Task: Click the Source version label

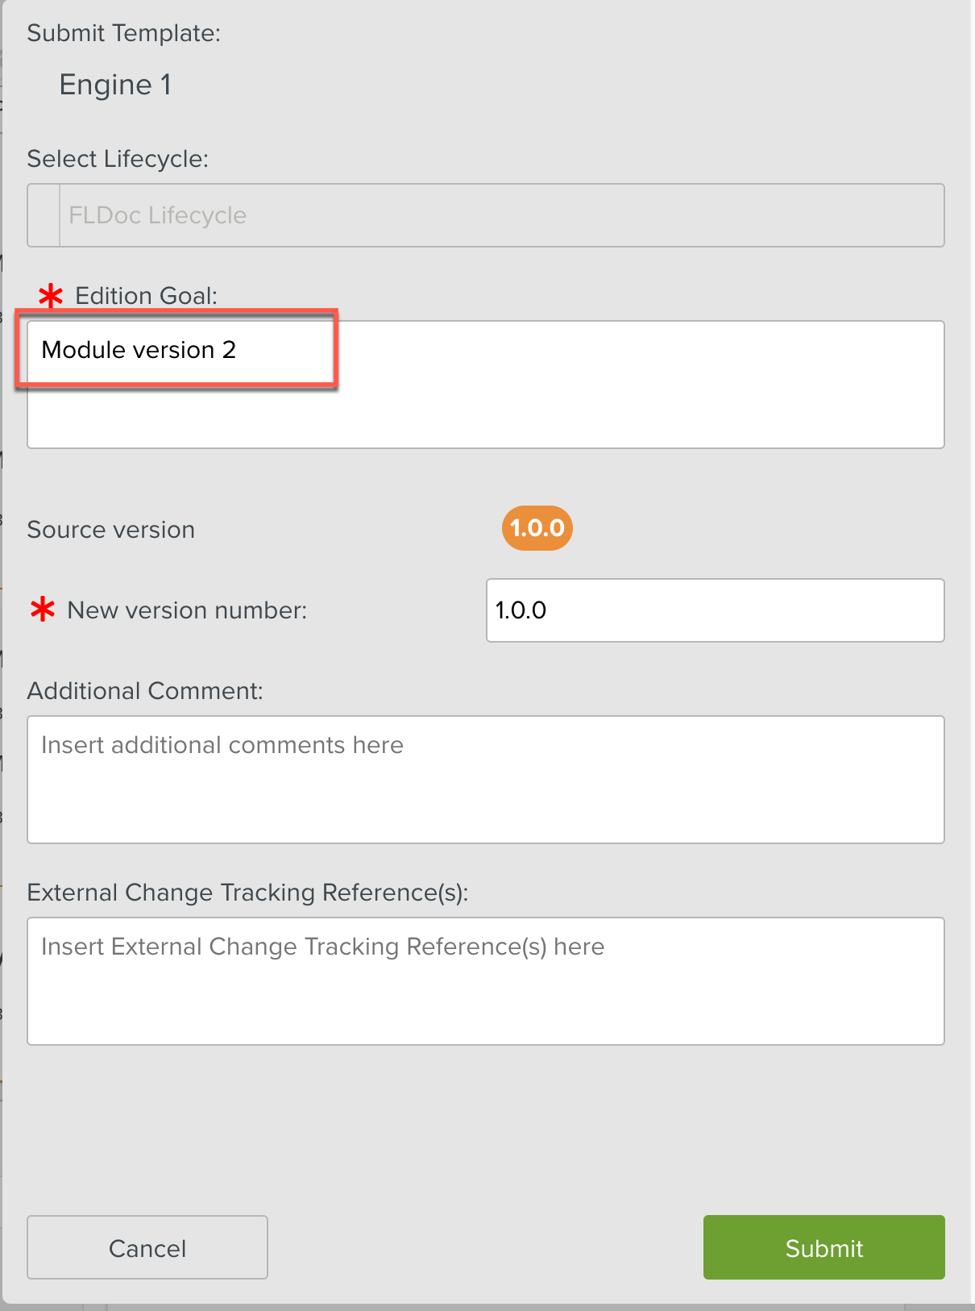Action: (111, 530)
